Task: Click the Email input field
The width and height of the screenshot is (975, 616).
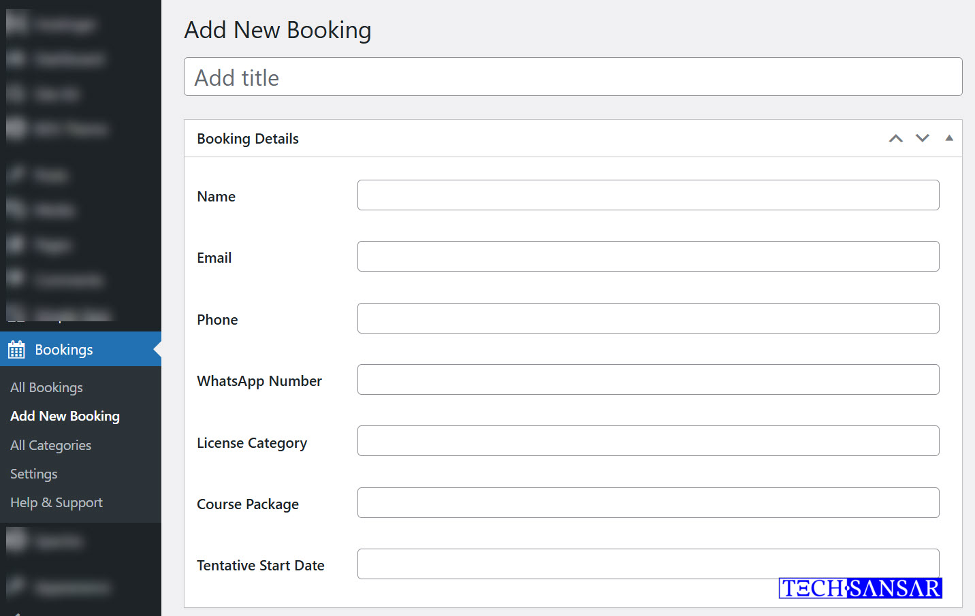Action: click(648, 257)
